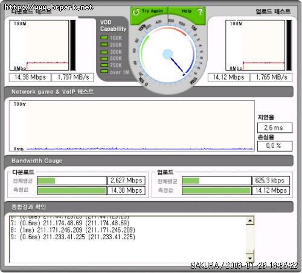Click the Help question mark icon

click(200, 11)
